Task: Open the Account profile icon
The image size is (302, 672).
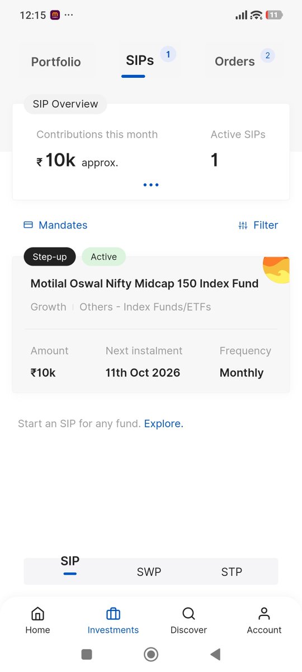Action: (x=264, y=613)
